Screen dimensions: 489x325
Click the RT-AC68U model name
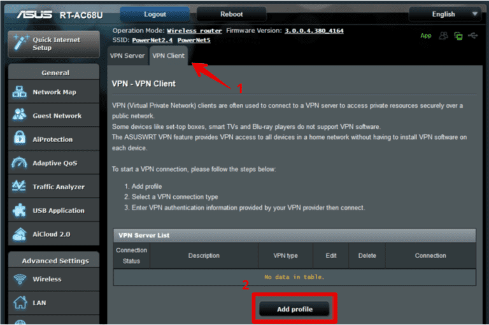[x=81, y=15]
